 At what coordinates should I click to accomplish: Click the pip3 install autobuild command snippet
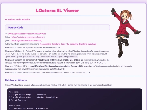(x=42, y=57)
